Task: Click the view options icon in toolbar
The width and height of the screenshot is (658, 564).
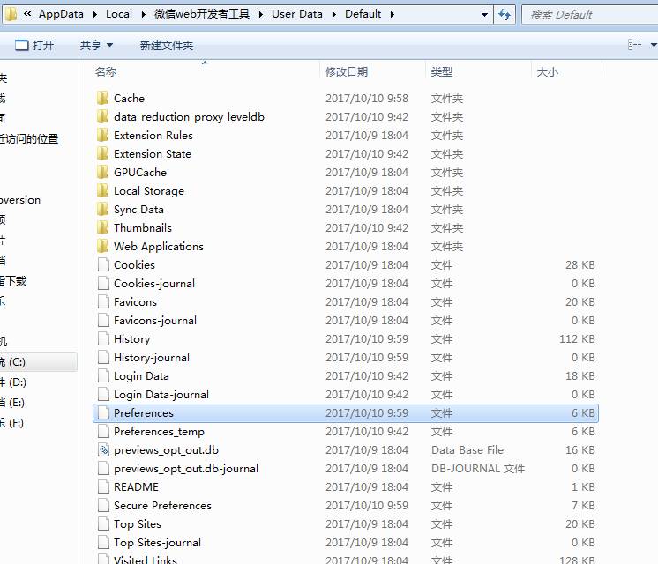Action: (634, 44)
